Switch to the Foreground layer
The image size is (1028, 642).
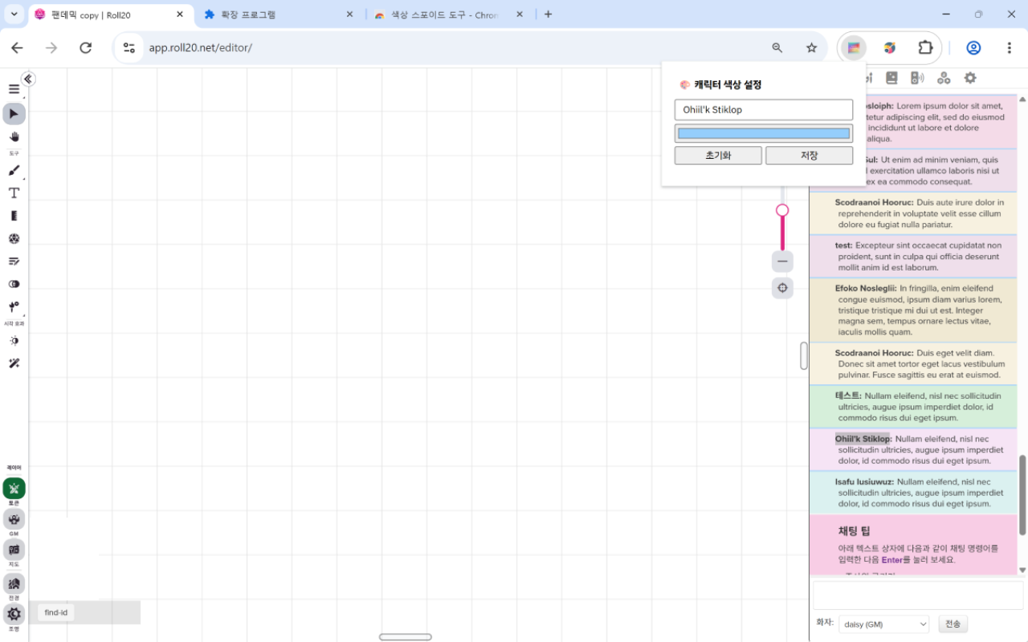tap(14, 583)
